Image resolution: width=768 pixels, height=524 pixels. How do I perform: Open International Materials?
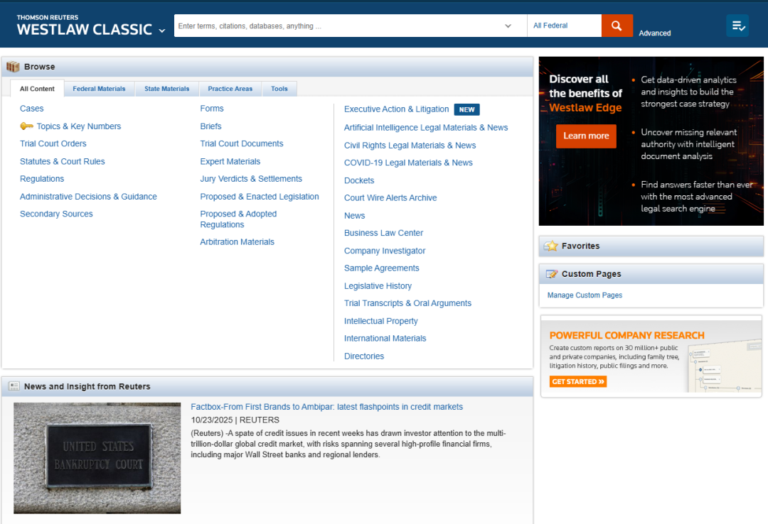[x=385, y=338]
